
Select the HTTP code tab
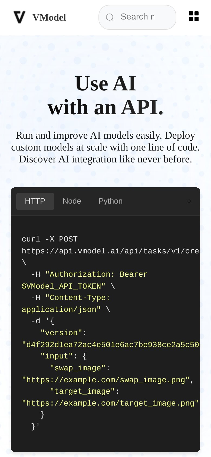[35, 201]
